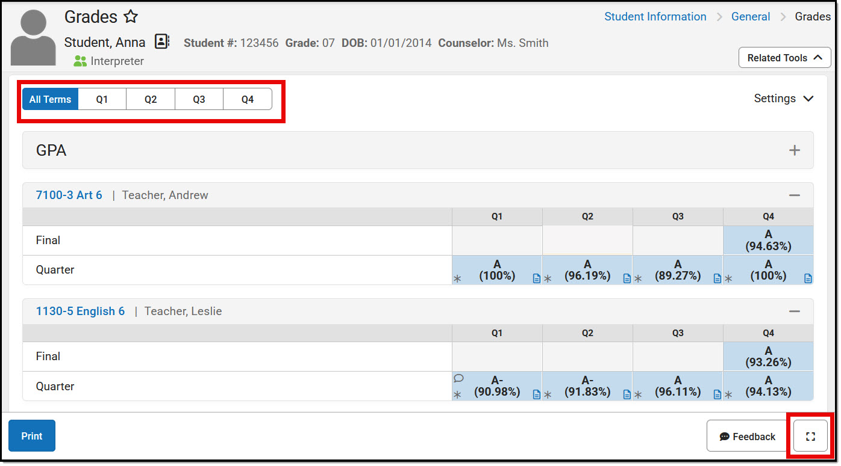Click the Print button
Screen dimensions: 841x466
31,435
